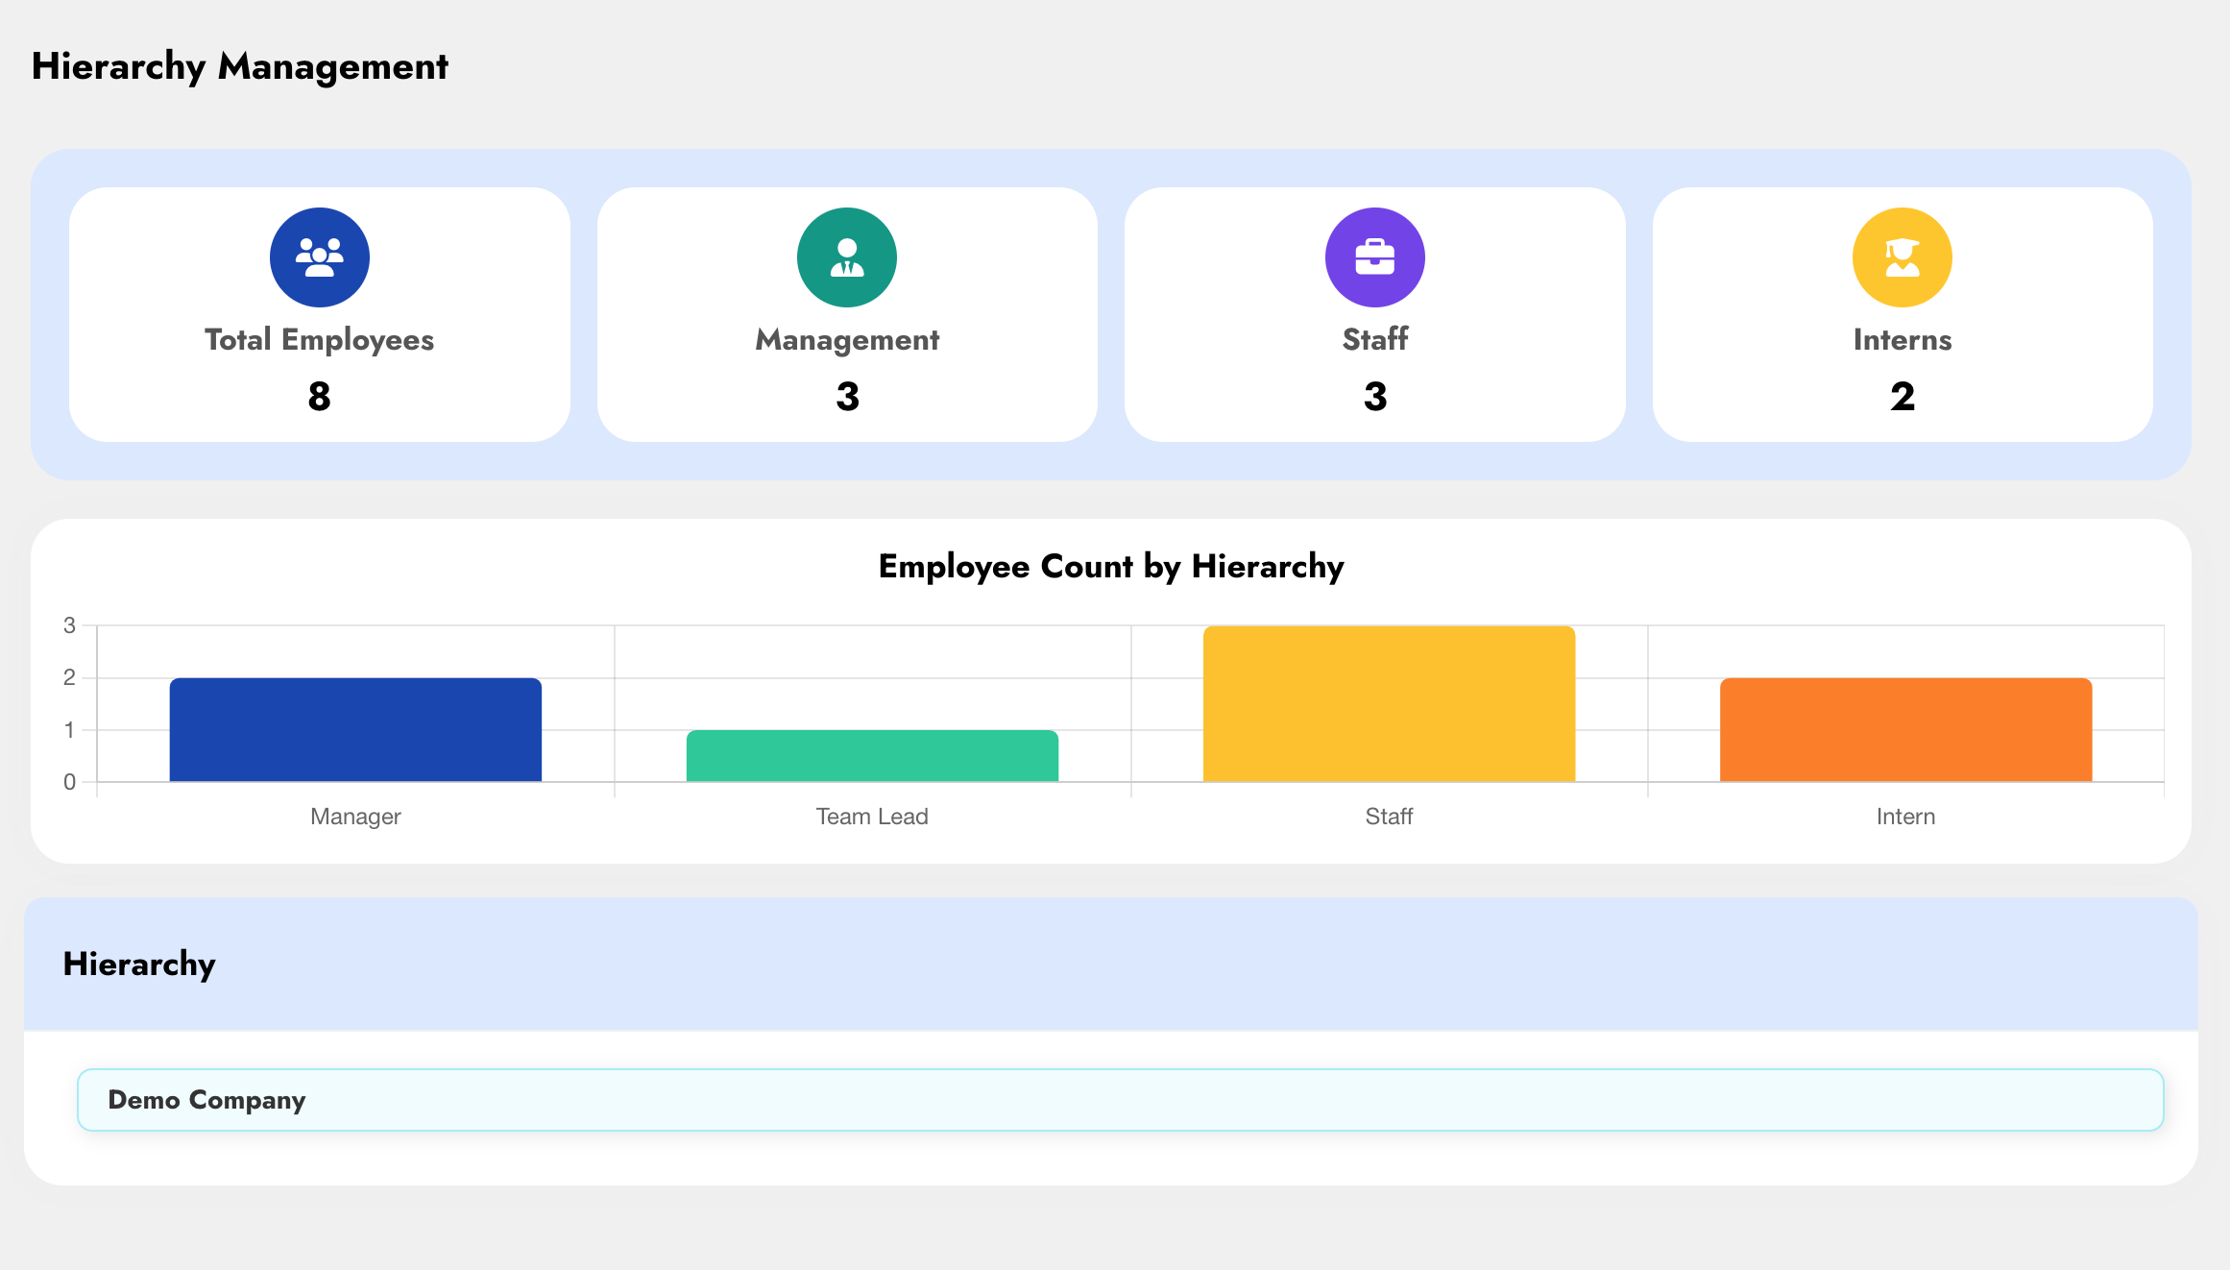
Task: Click the Staff card count 3
Action: click(1374, 397)
